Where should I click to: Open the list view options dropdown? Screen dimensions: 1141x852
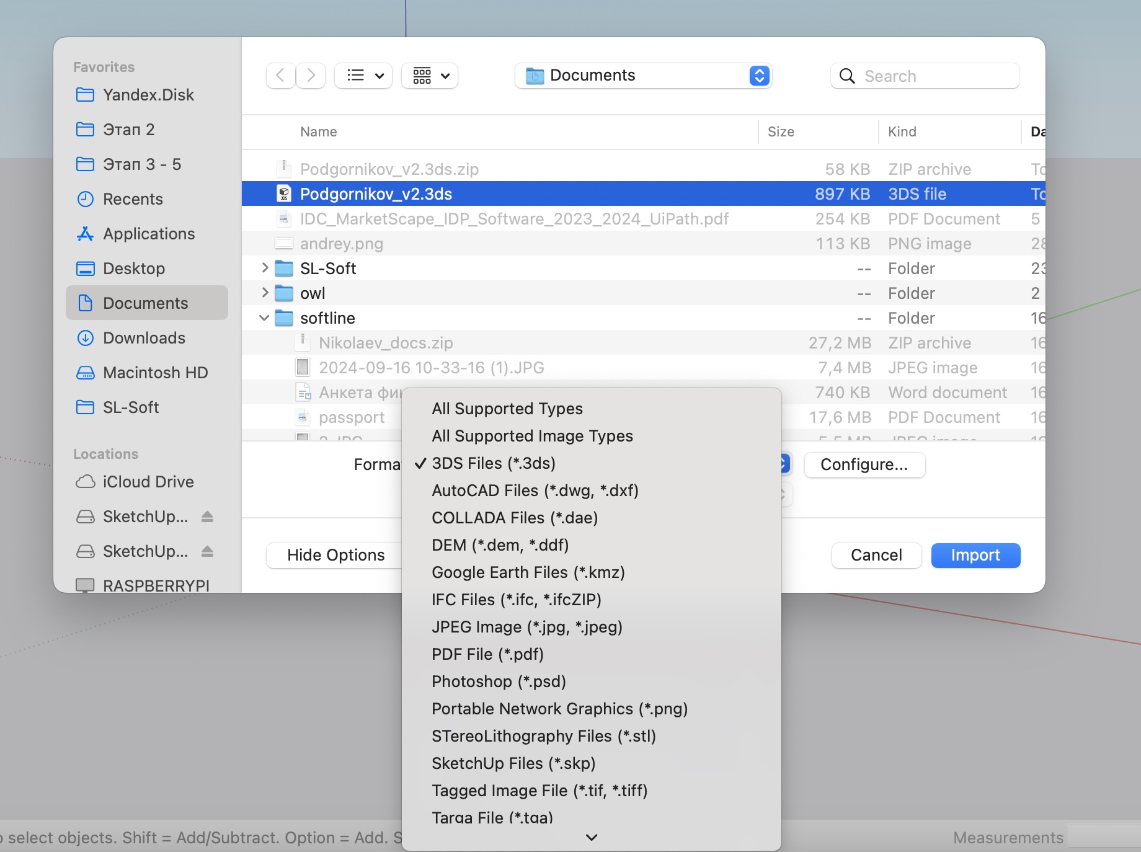[x=363, y=76]
